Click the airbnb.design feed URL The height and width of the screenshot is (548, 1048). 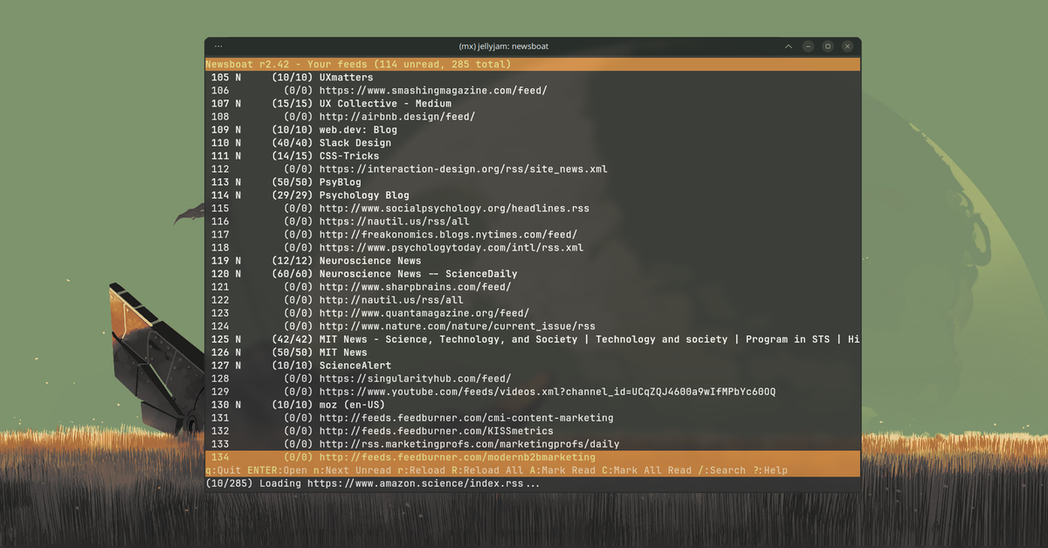pos(396,117)
